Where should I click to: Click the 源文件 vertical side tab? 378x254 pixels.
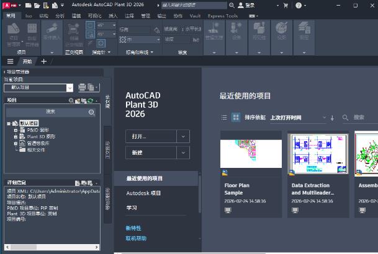pos(107,101)
